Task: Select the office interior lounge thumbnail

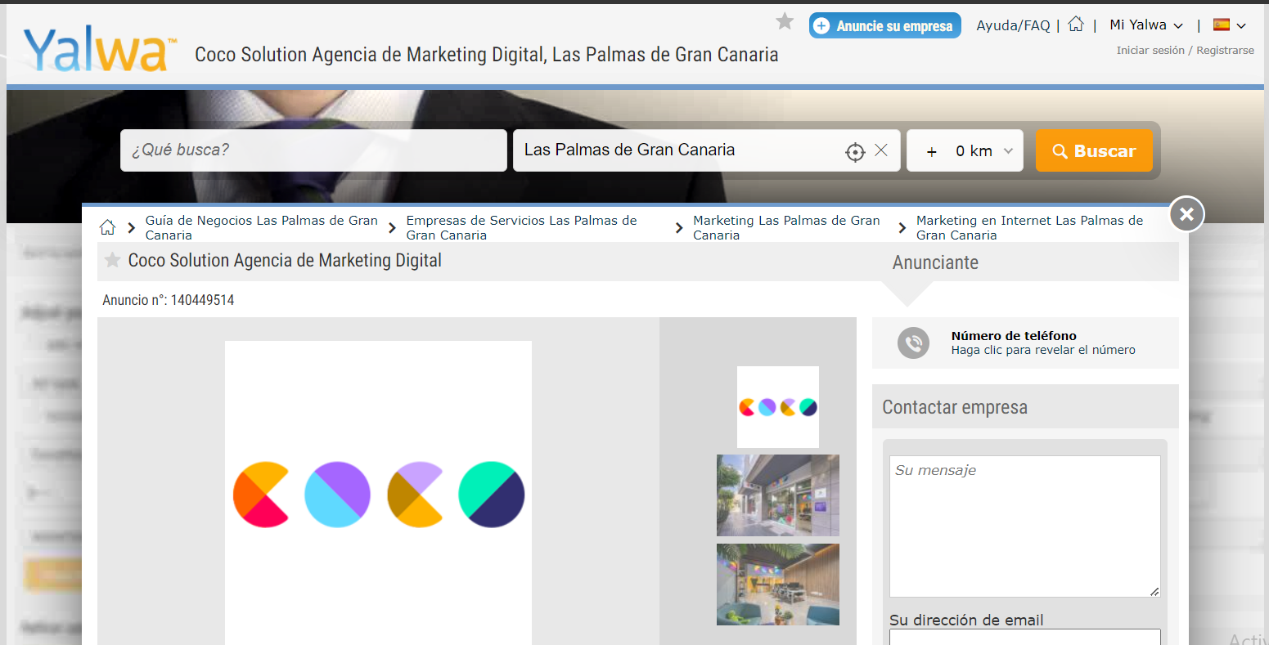Action: (x=778, y=585)
